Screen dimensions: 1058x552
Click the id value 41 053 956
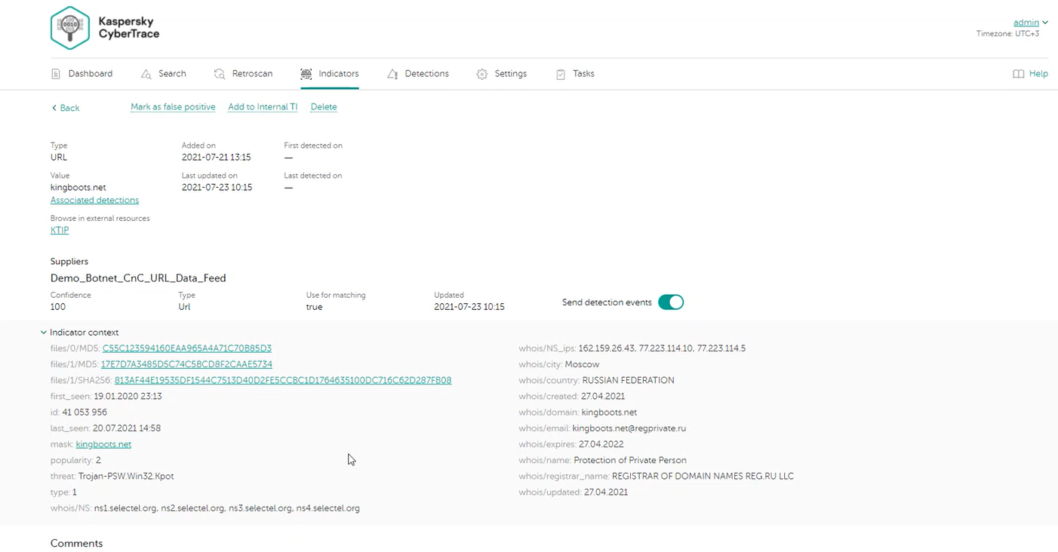click(x=85, y=412)
